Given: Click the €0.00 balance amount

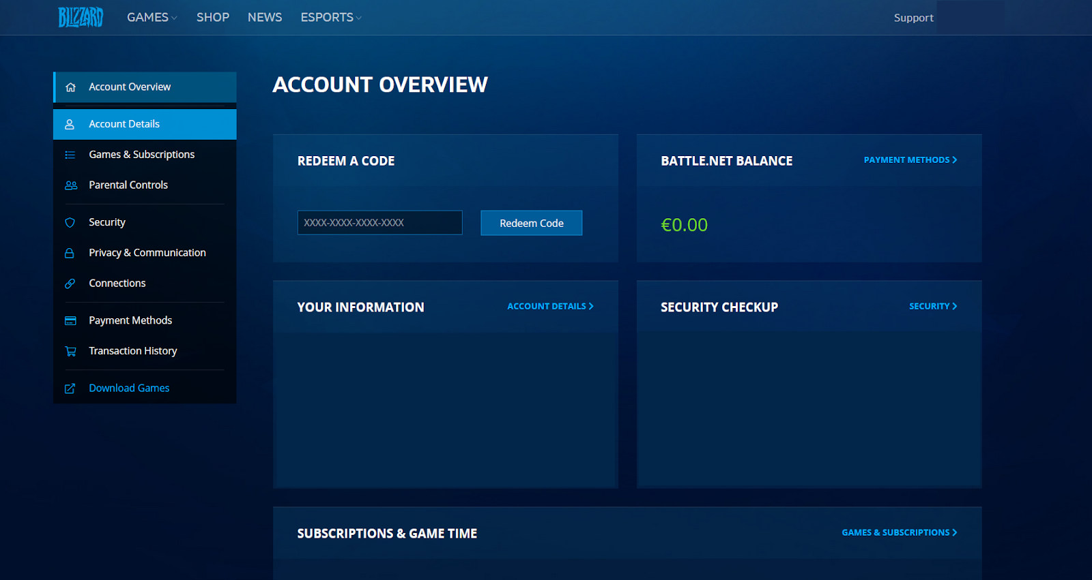Looking at the screenshot, I should click(x=685, y=225).
